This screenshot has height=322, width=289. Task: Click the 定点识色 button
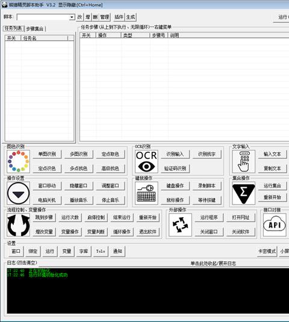coord(47,169)
